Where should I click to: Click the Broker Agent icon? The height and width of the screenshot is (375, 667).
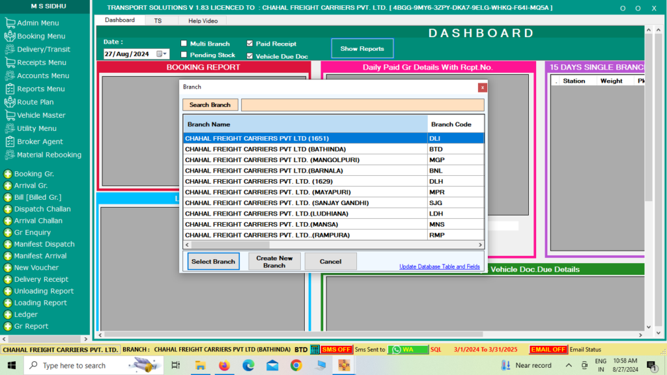[x=10, y=142]
